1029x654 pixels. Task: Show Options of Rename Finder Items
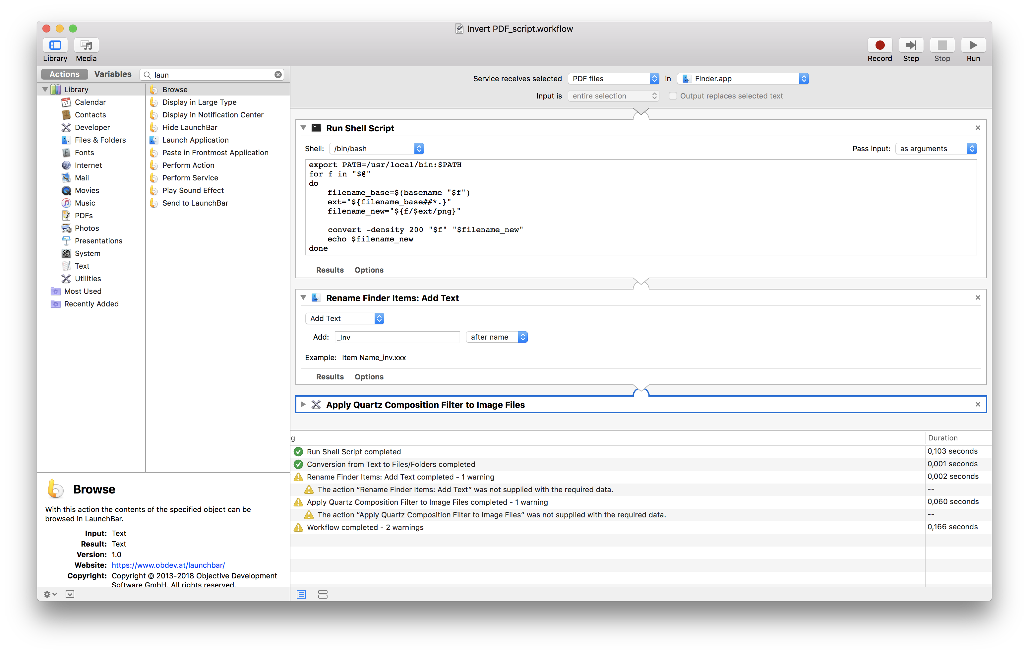click(x=369, y=377)
